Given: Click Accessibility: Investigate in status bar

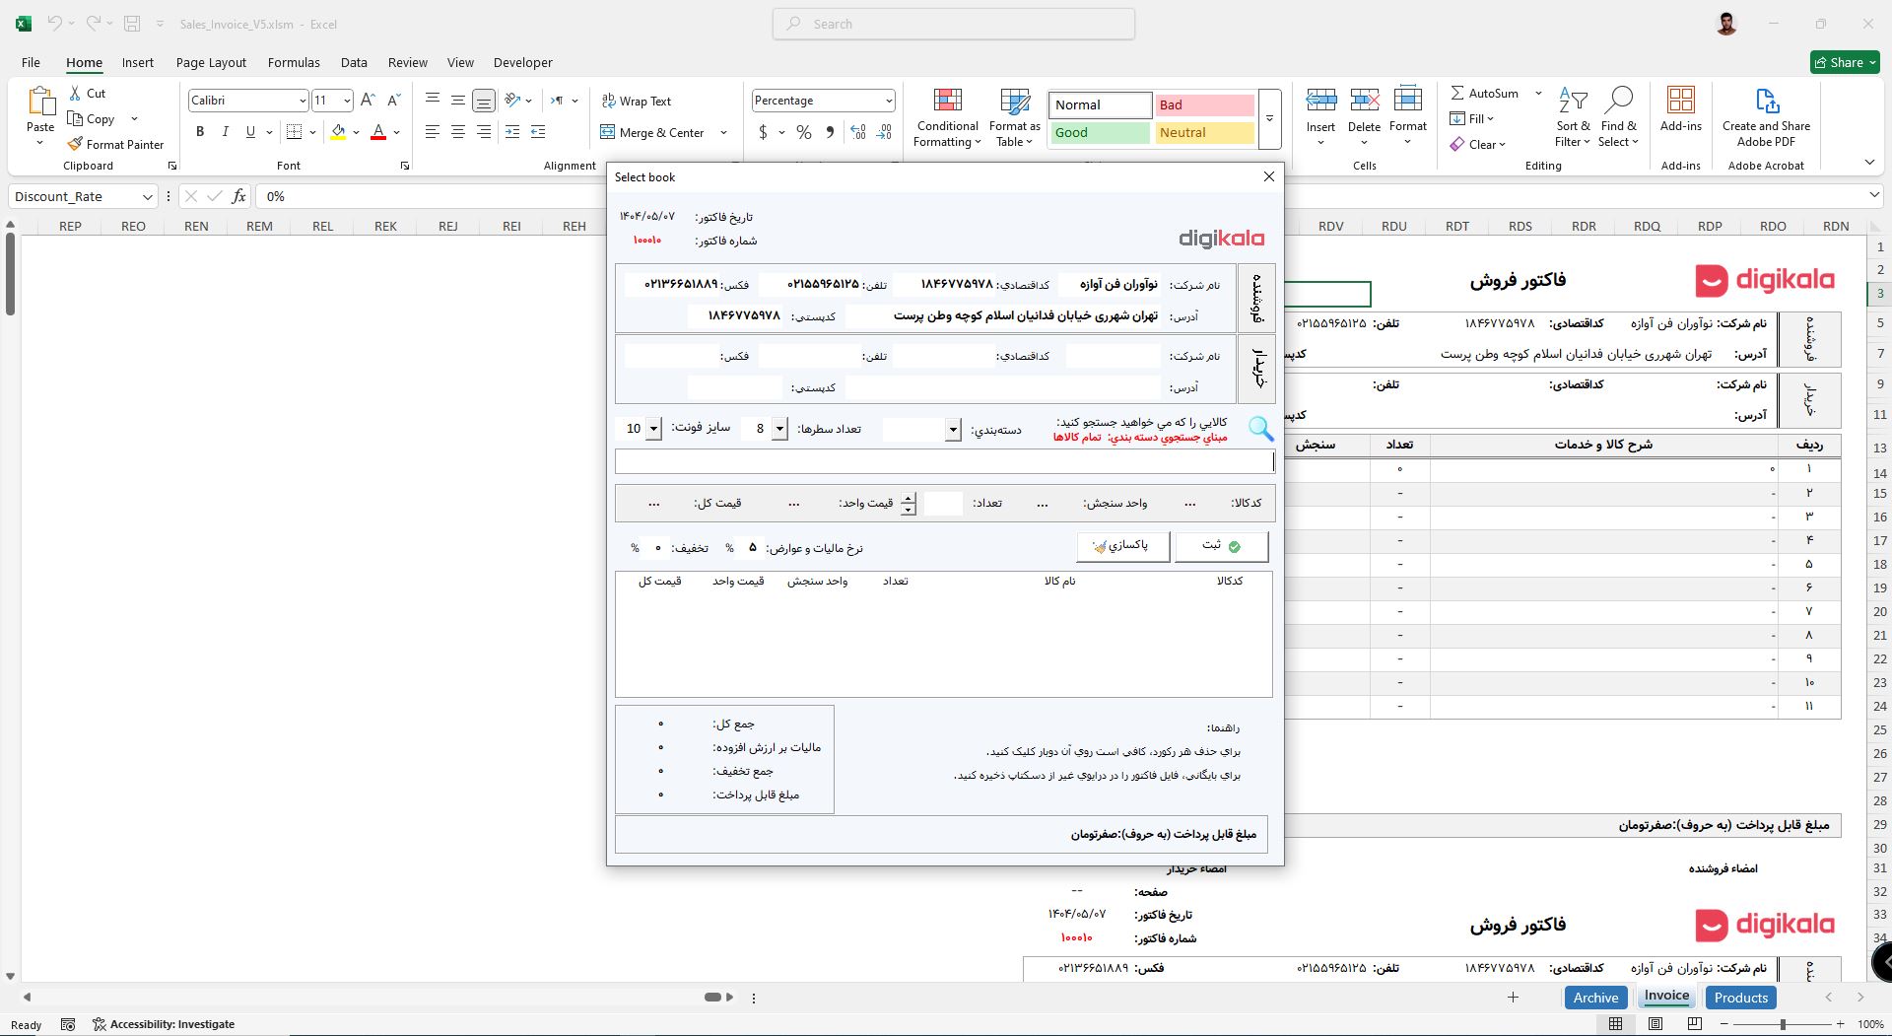Looking at the screenshot, I should [164, 1024].
